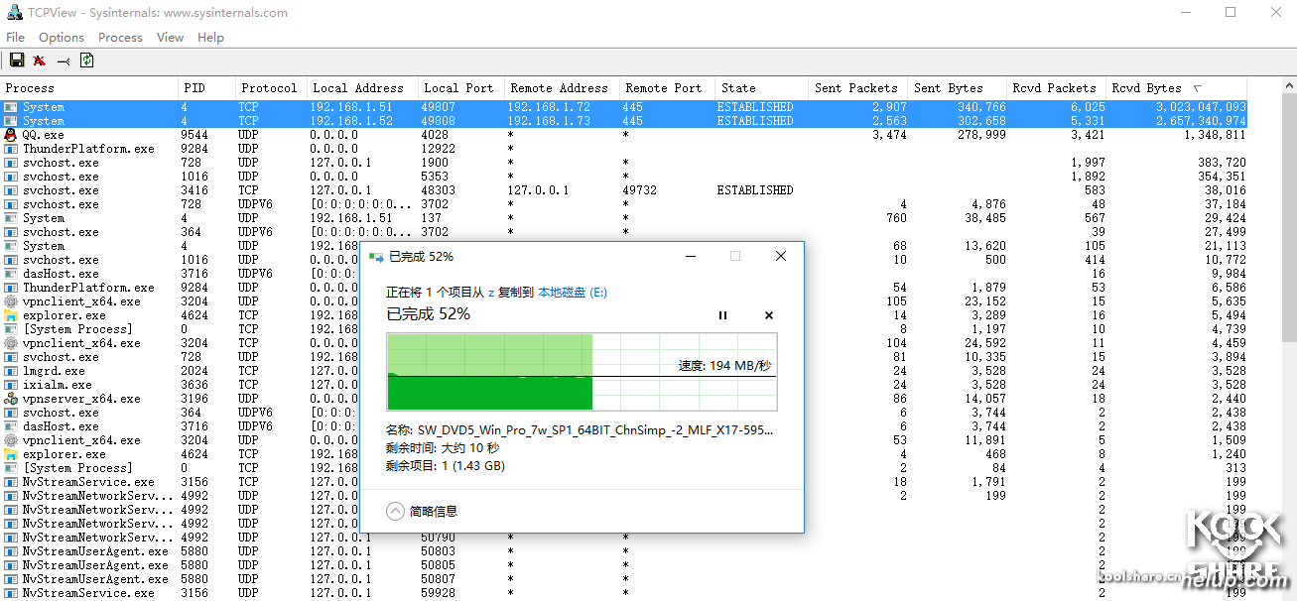
Task: Click the copy speed progress graph
Action: [582, 372]
